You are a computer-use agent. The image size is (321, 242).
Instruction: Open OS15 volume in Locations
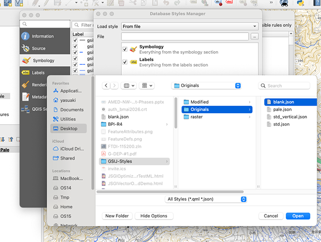coord(68,216)
